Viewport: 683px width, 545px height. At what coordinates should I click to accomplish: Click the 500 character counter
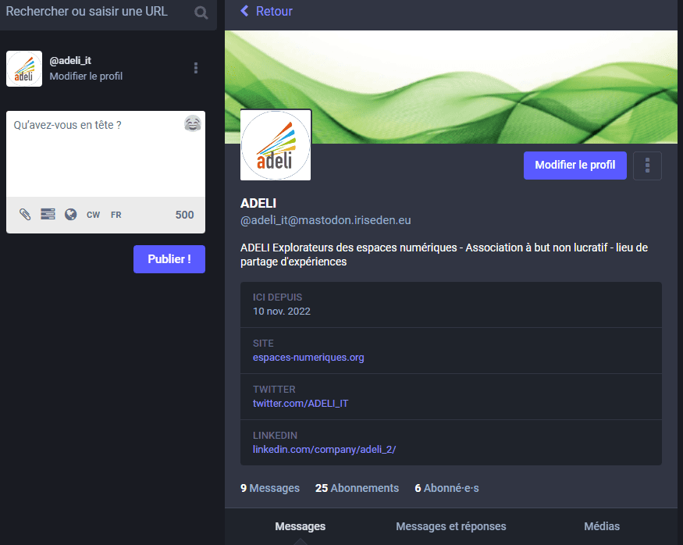point(185,215)
